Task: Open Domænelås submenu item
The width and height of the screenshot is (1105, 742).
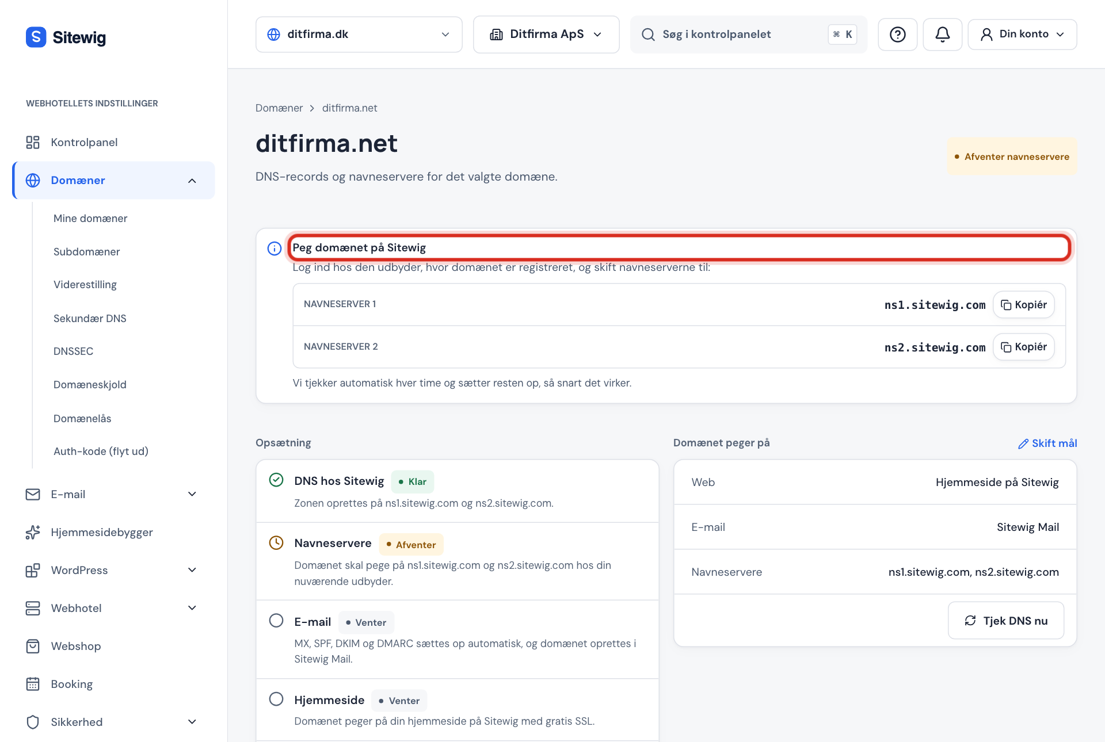Action: [82, 419]
